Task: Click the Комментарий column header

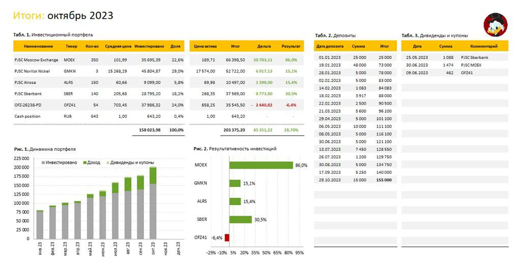Action: [484, 46]
